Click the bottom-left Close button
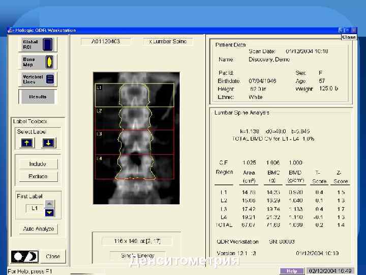 (x=52, y=256)
